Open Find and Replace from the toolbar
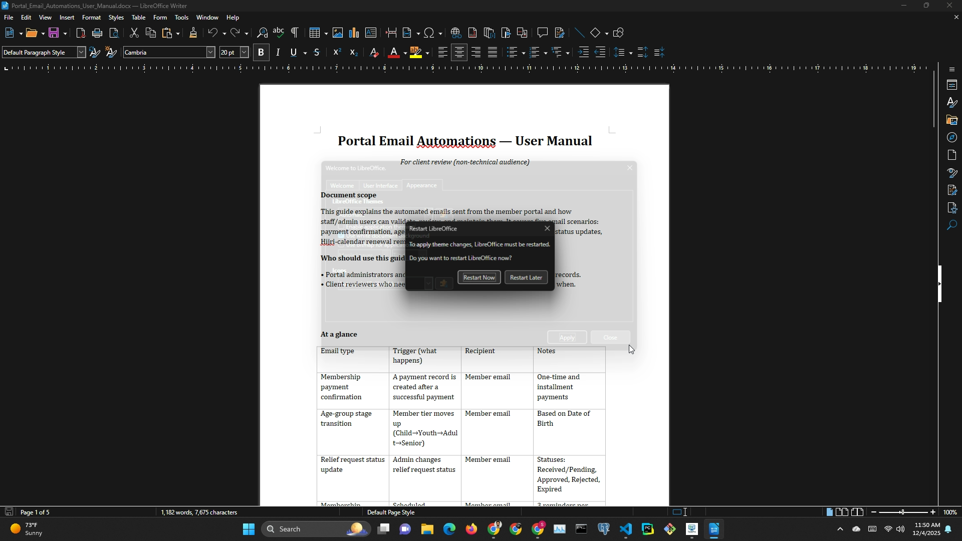 point(262,33)
